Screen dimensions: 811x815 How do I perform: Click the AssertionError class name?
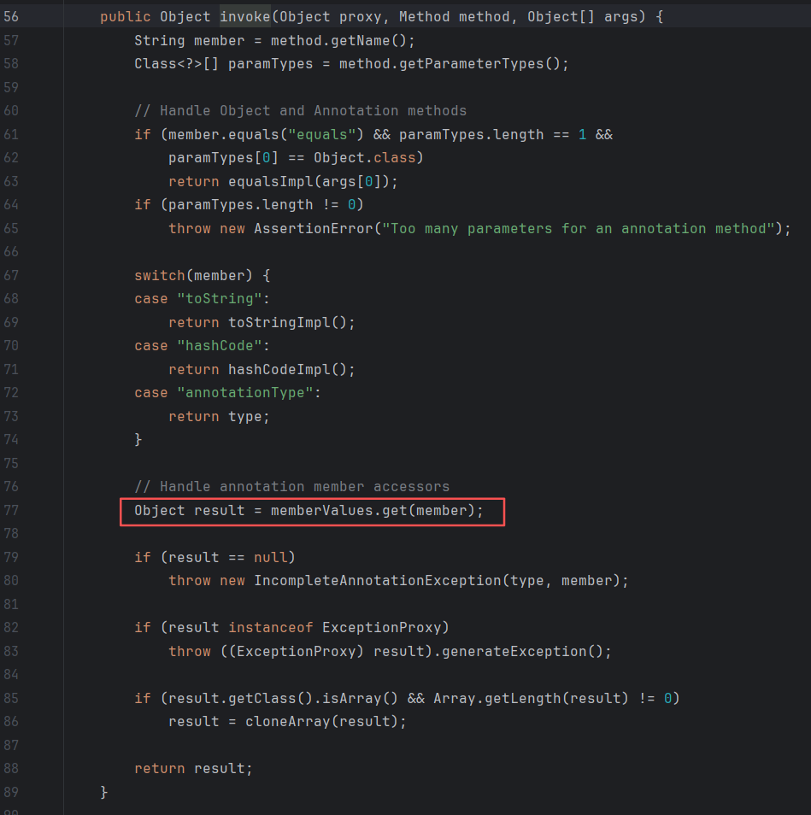tap(305, 229)
